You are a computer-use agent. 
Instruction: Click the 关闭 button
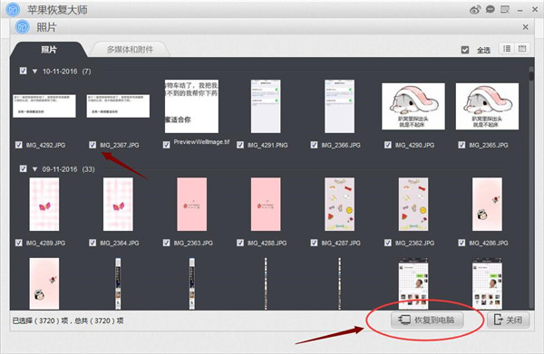(x=509, y=320)
